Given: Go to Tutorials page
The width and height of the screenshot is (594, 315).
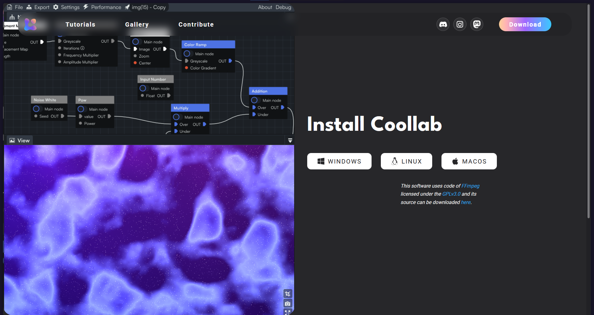Looking at the screenshot, I should pos(80,24).
